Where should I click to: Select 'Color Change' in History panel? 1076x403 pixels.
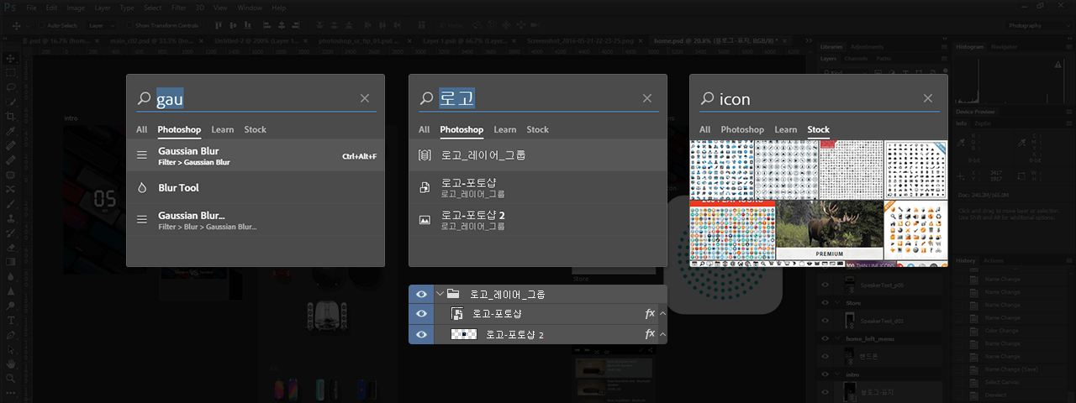coord(1003,331)
